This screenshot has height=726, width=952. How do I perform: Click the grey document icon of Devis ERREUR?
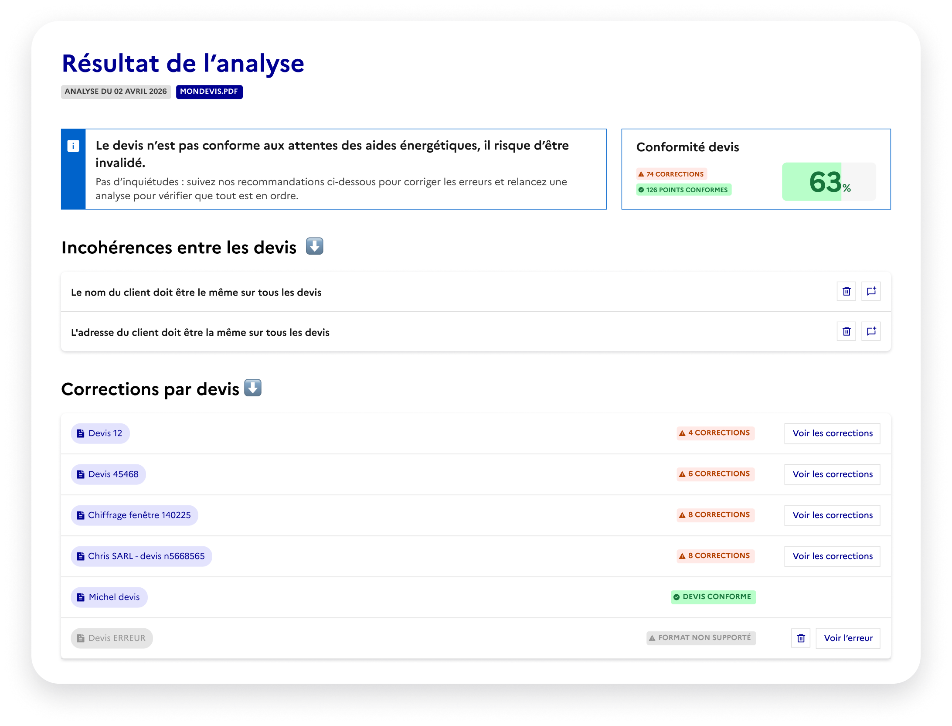coord(81,638)
